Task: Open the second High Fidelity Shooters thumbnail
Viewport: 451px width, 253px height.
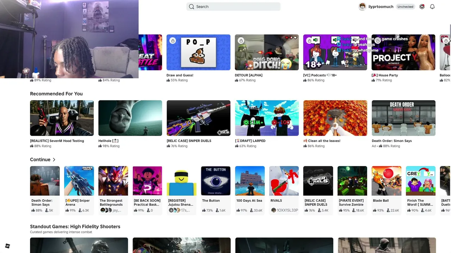Action: (x=181, y=245)
